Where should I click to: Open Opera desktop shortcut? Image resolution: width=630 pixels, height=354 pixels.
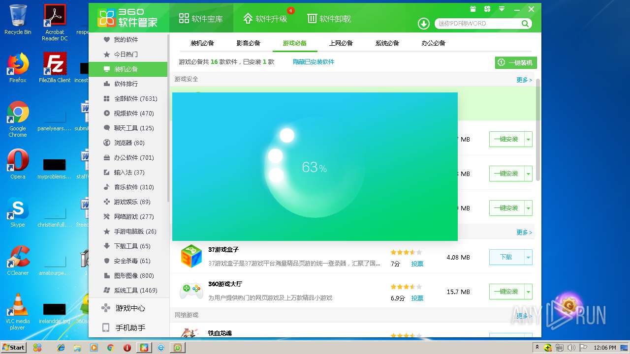coord(18,164)
